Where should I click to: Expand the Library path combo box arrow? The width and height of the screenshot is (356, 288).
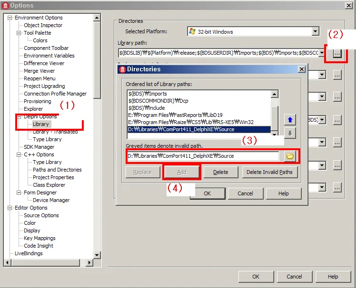click(322, 53)
